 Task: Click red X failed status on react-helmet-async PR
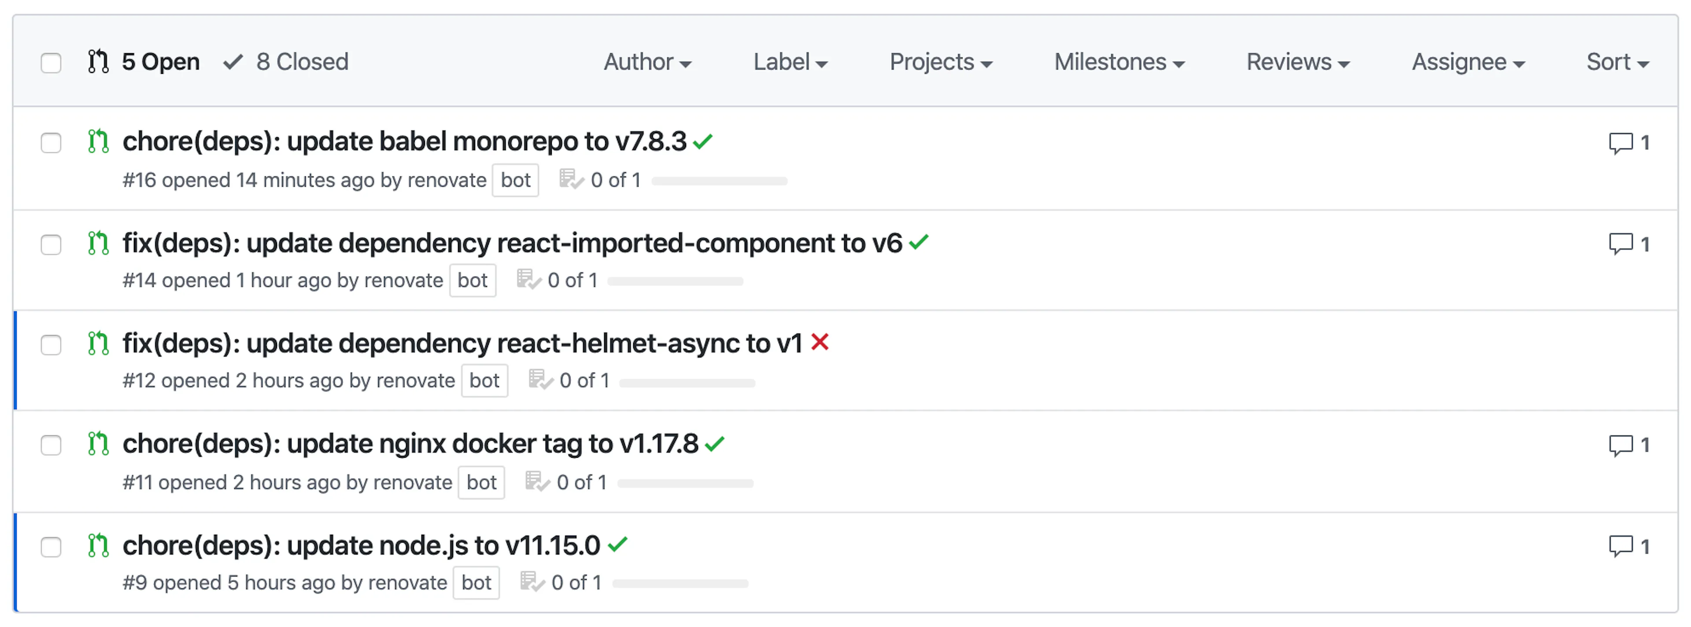click(x=820, y=342)
